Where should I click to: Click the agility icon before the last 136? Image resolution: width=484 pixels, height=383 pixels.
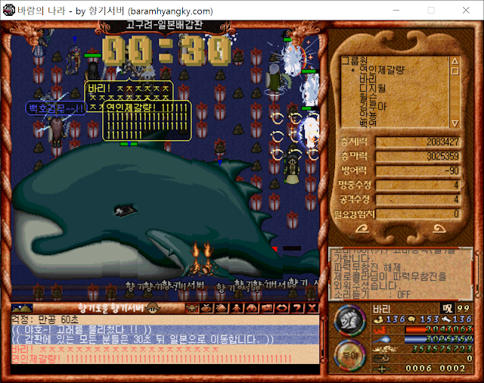pos(447,319)
